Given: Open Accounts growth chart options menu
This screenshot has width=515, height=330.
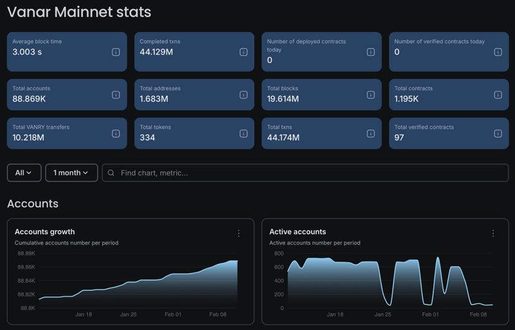Looking at the screenshot, I should (239, 234).
